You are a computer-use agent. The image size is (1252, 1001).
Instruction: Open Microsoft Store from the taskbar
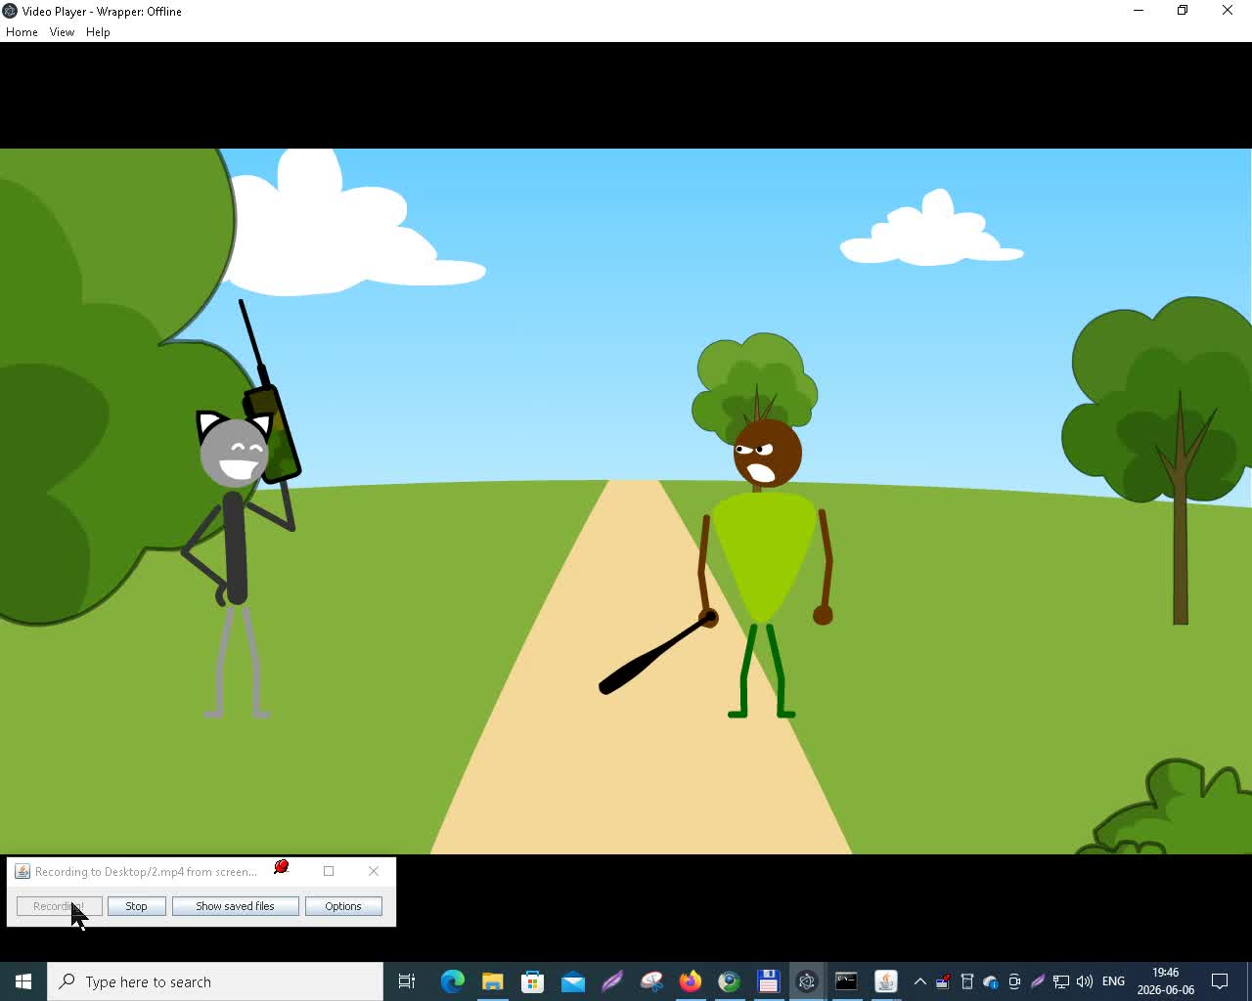[532, 981]
